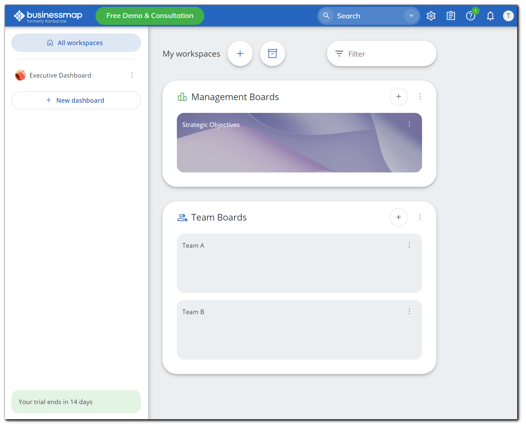
Task: Open the notifications bell
Action: pyautogui.click(x=490, y=16)
